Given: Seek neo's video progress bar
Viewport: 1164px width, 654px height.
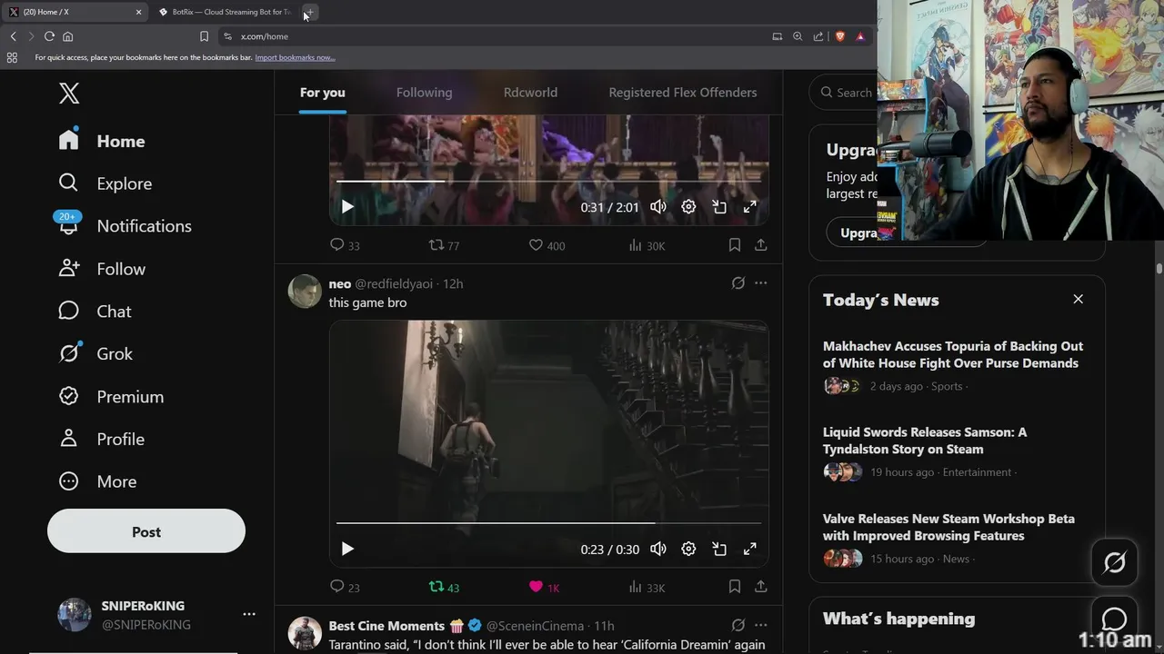Looking at the screenshot, I should 548,523.
